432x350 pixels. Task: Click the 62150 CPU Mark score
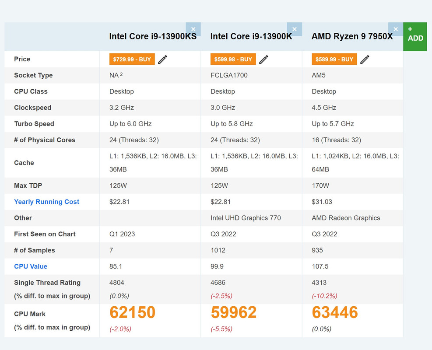133,312
